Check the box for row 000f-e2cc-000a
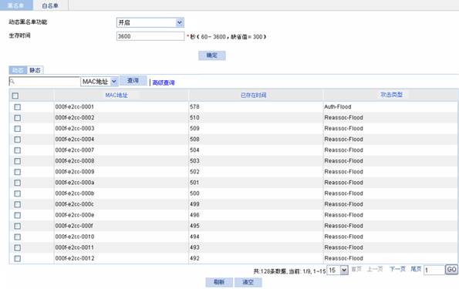 [x=17, y=183]
